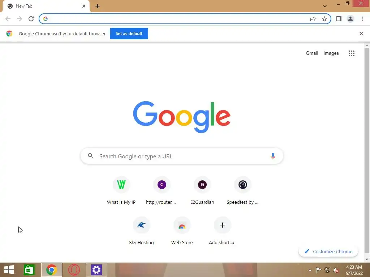The width and height of the screenshot is (370, 277).
Task: Click the muted volume tray icon
Action: click(x=336, y=270)
